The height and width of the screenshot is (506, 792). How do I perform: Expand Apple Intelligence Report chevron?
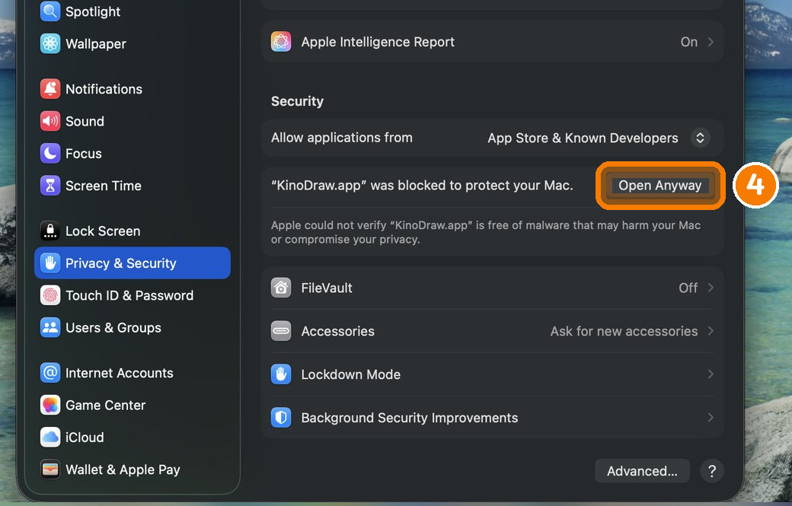[711, 42]
